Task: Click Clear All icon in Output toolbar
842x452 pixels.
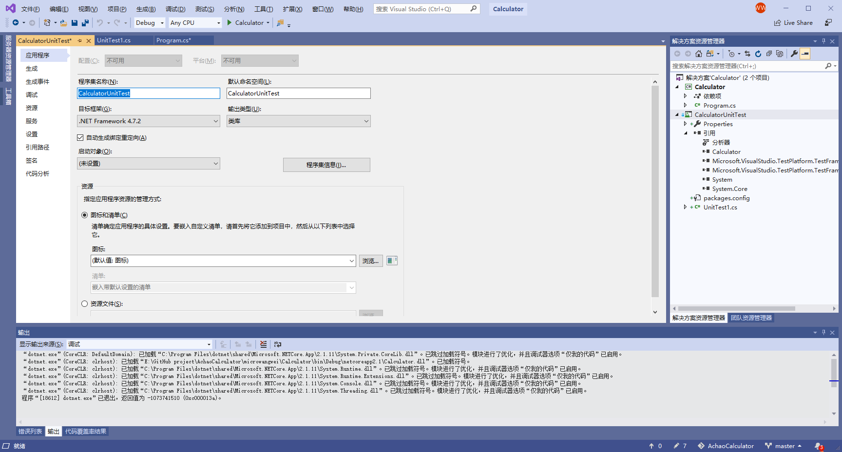Action: coord(263,344)
